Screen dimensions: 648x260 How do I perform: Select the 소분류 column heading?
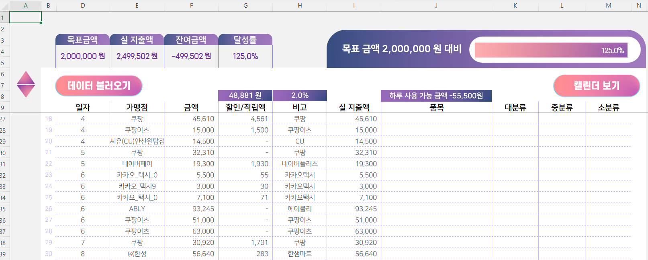coord(608,107)
